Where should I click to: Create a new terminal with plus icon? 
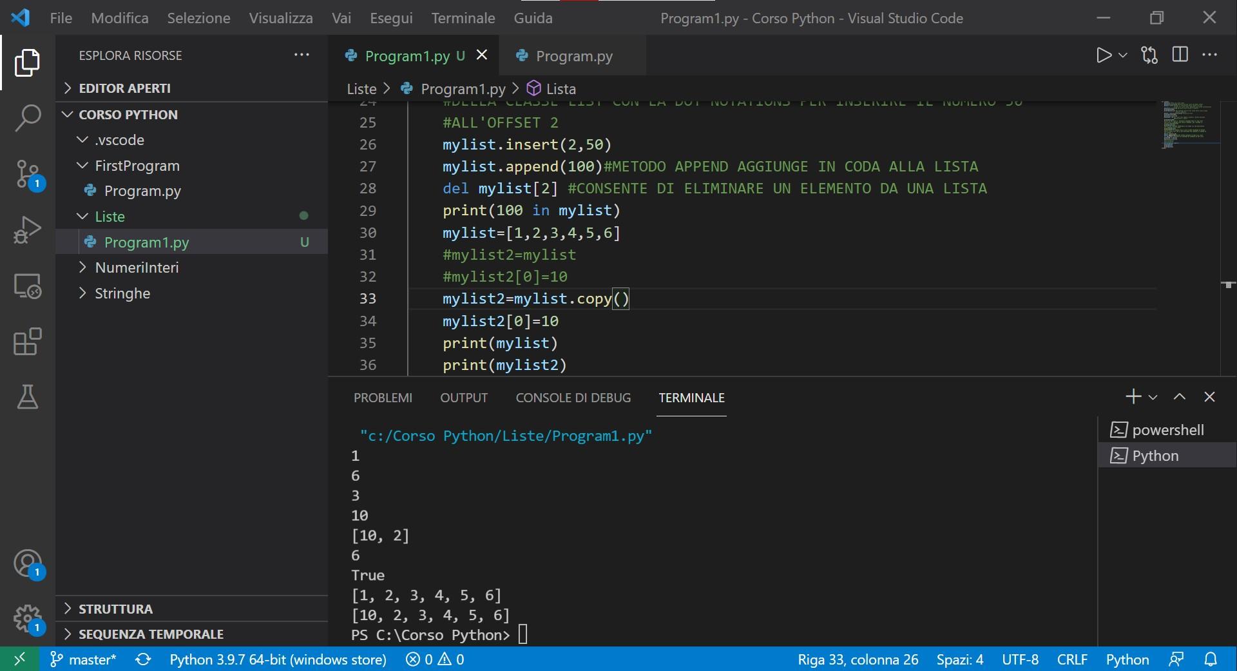point(1133,396)
